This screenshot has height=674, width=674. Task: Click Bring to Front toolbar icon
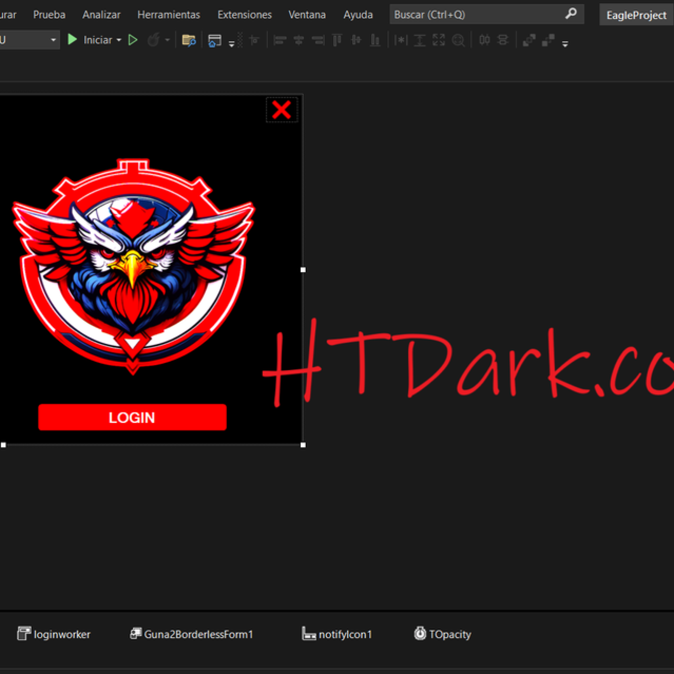click(529, 40)
